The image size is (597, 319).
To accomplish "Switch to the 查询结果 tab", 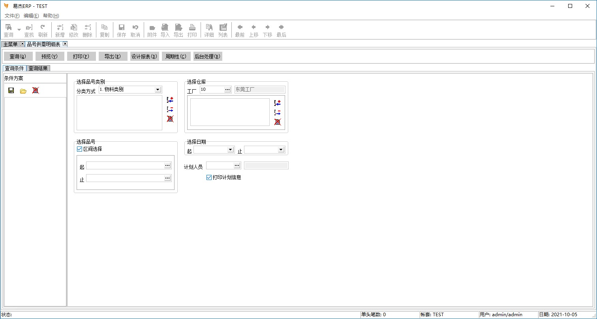I will pos(38,68).
